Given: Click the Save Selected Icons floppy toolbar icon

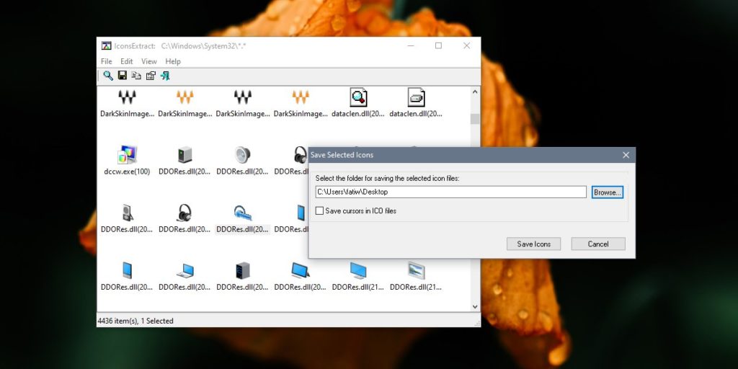Looking at the screenshot, I should [x=123, y=75].
